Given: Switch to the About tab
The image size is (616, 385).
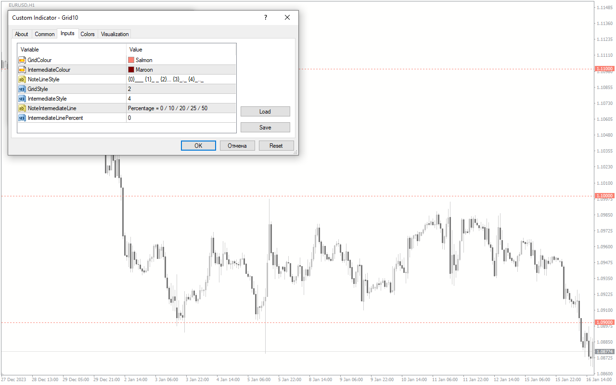Looking at the screenshot, I should coord(22,34).
